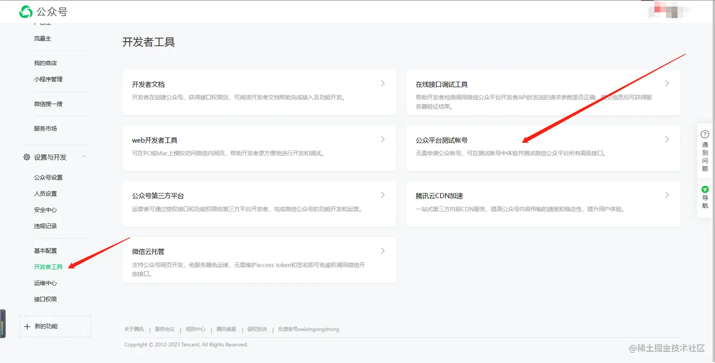Image resolution: width=715 pixels, height=363 pixels.
Task: Open 服务市场 sidebar item
Action: 45,128
